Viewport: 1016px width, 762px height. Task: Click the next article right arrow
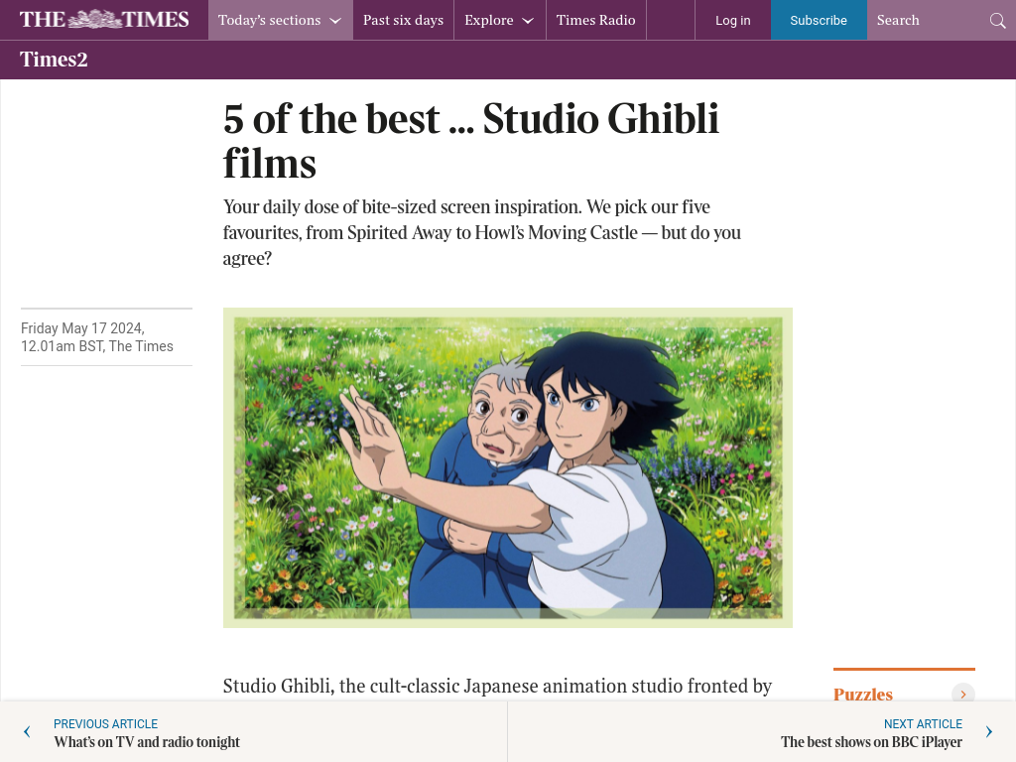click(x=988, y=732)
